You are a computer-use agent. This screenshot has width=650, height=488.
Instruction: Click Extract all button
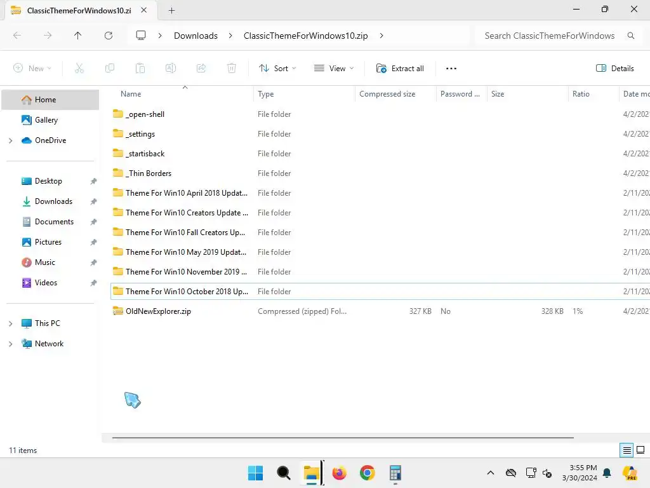coord(400,69)
